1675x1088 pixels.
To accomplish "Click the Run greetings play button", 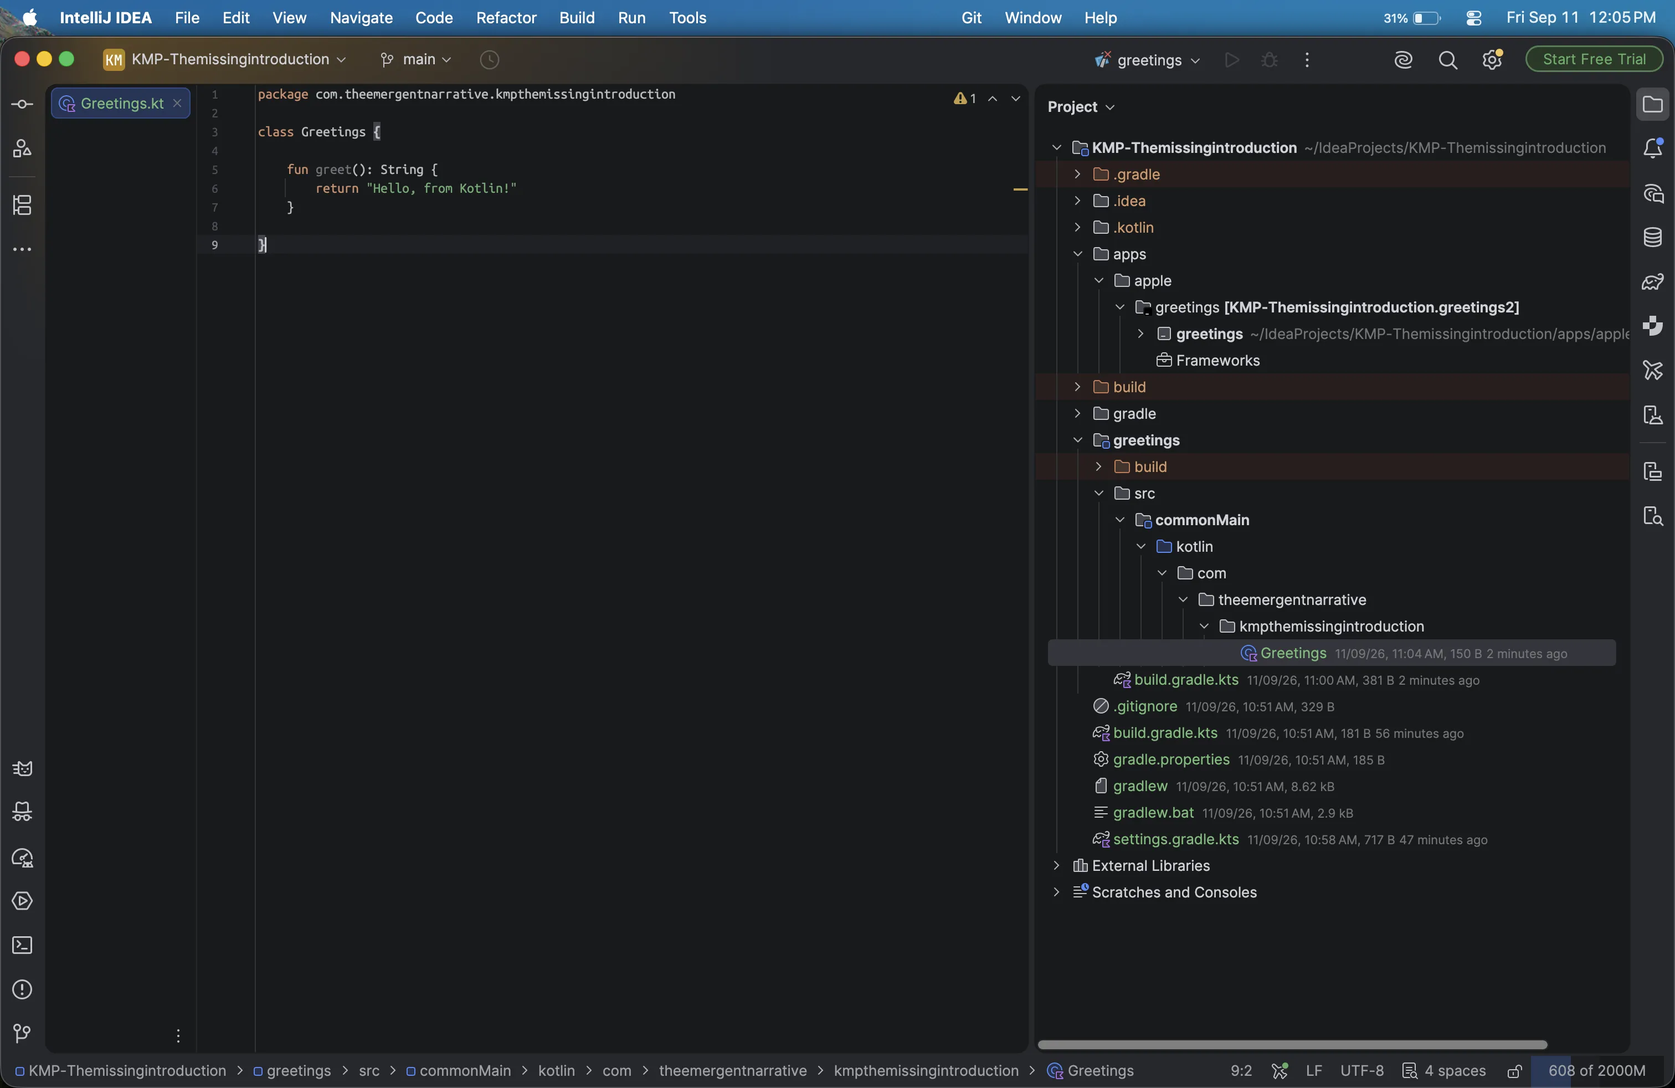I will click(1232, 60).
